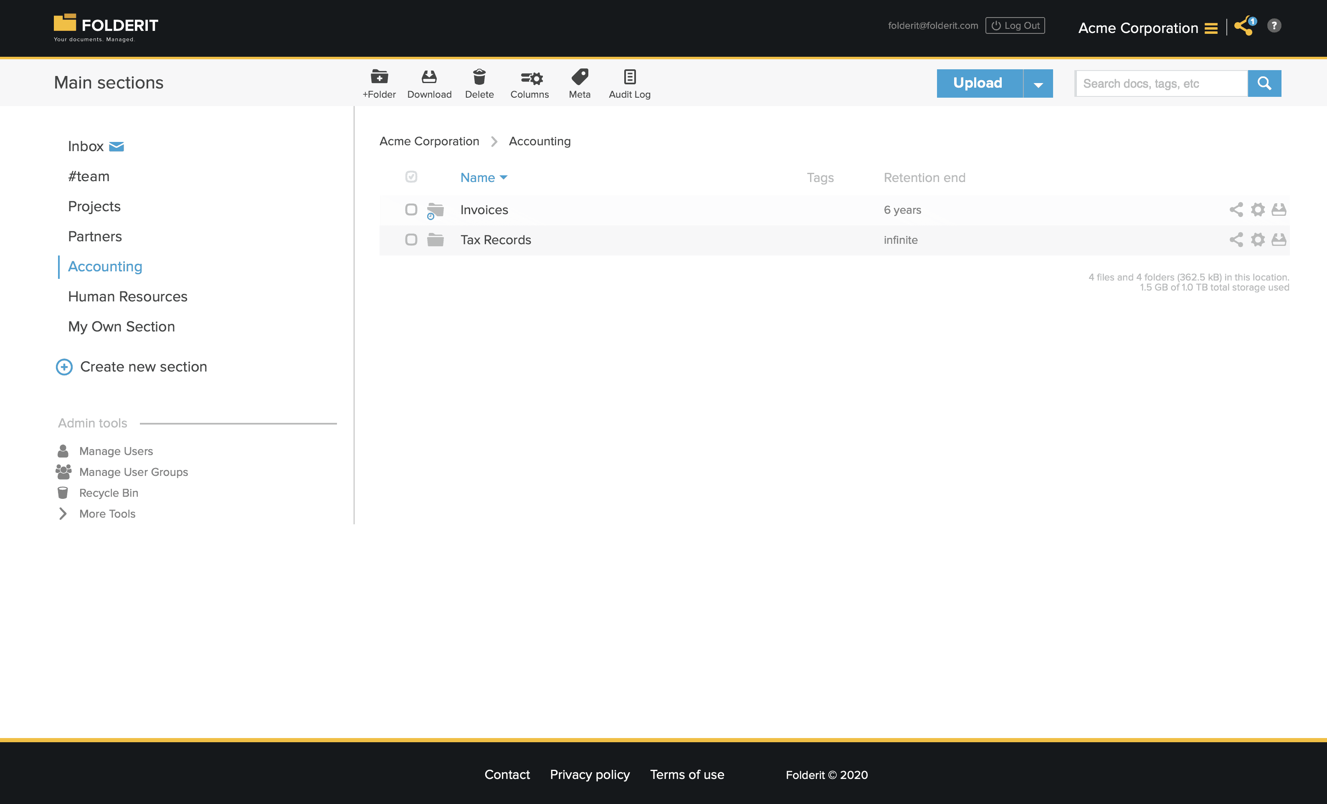Open the Upload dropdown options
1327x804 pixels.
click(1038, 83)
